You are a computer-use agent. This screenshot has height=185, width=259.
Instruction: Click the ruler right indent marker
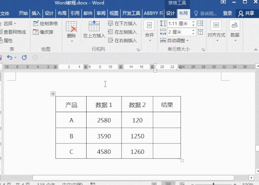tap(178, 69)
